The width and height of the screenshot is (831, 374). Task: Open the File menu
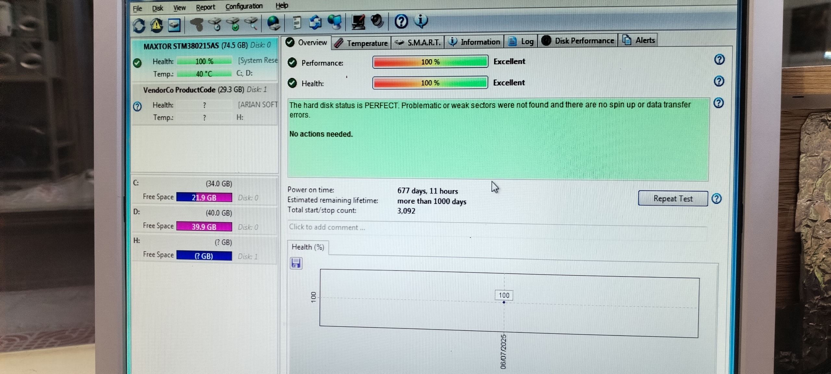point(137,8)
